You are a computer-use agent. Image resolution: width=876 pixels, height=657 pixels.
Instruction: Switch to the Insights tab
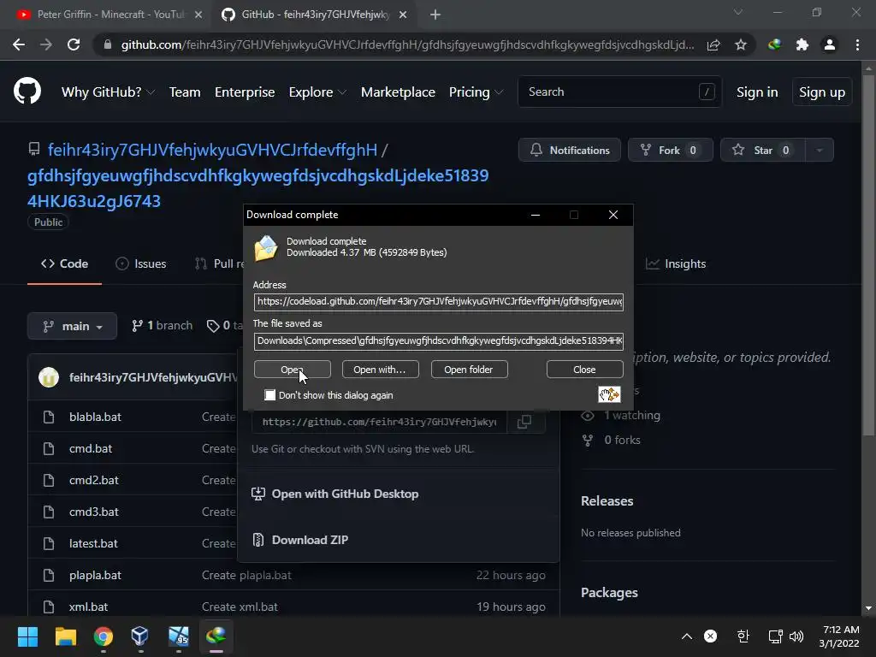(x=676, y=263)
